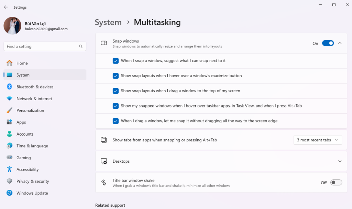This screenshot has height=209, width=352.
Task: Turn off the Snap windows toggle
Action: 328,43
